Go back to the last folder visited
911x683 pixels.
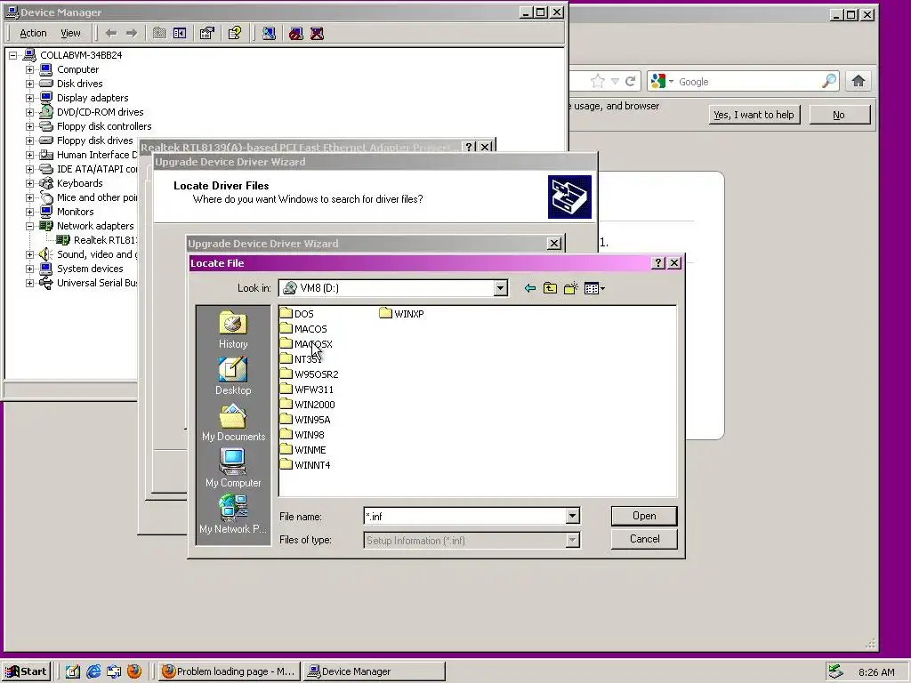[x=529, y=288]
